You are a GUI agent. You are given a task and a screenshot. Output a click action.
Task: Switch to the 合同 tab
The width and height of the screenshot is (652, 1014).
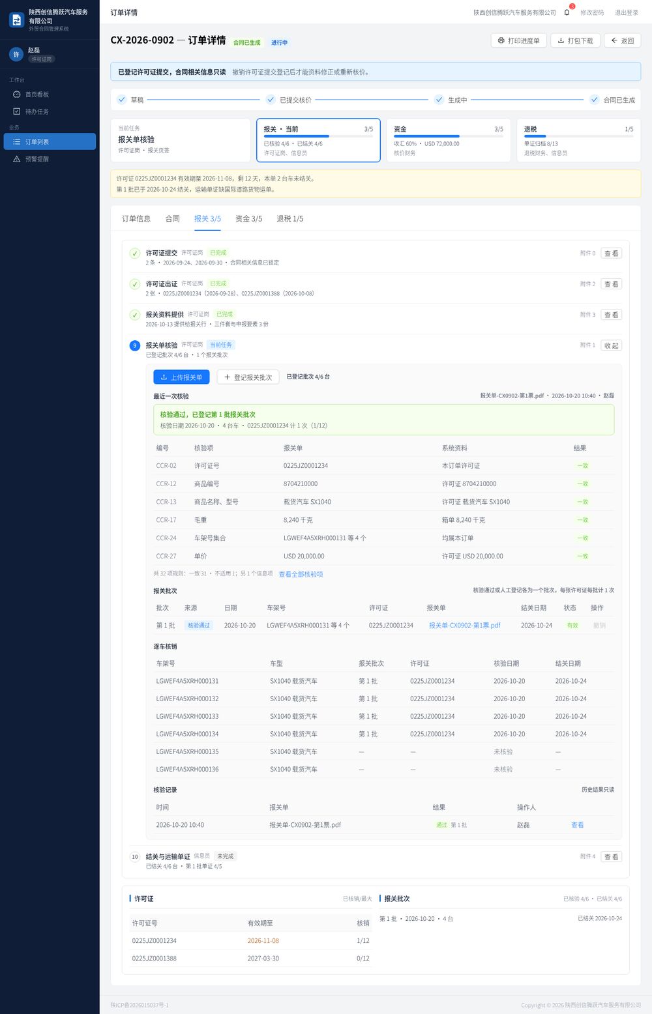point(172,219)
